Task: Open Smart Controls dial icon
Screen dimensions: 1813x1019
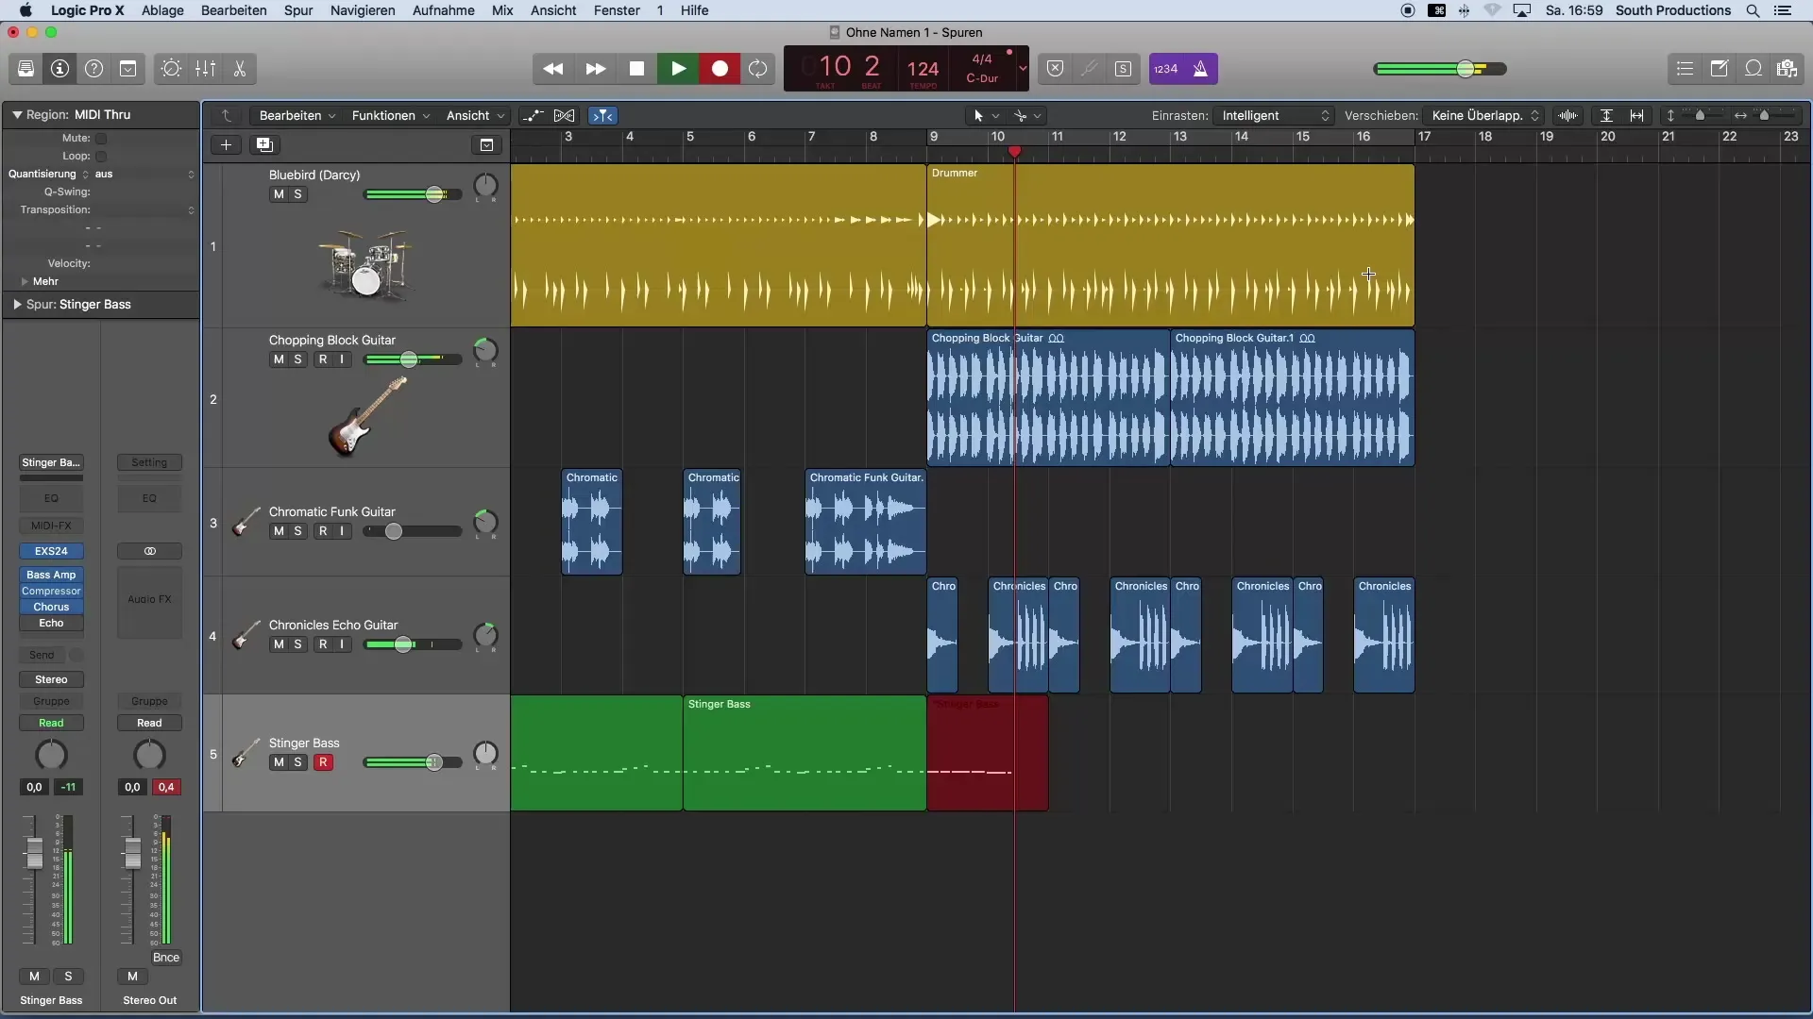Action: click(x=171, y=69)
